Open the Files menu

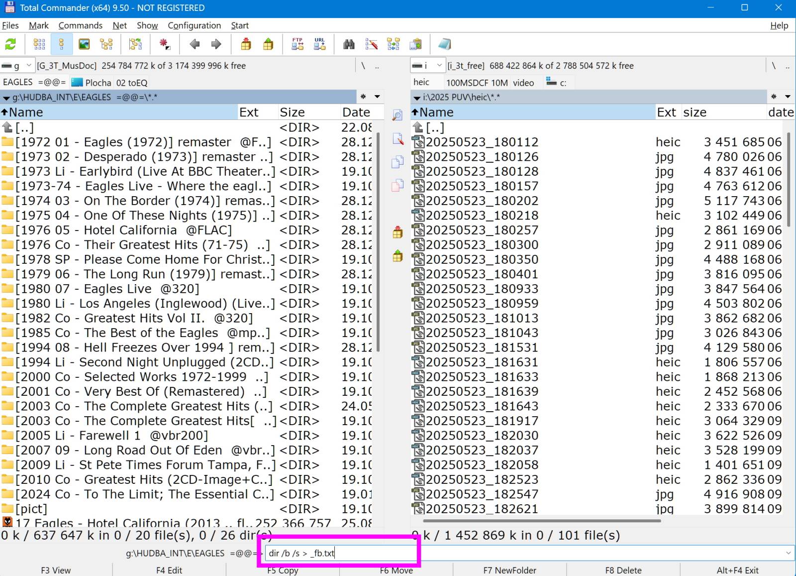point(10,25)
